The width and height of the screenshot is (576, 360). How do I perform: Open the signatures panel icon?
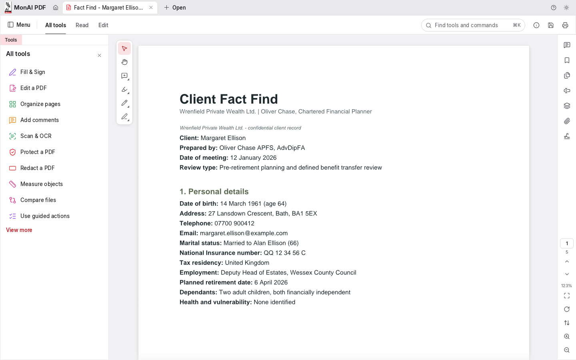(567, 136)
